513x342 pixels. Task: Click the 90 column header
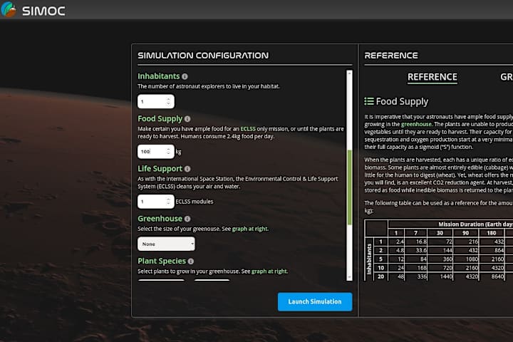(x=466, y=233)
